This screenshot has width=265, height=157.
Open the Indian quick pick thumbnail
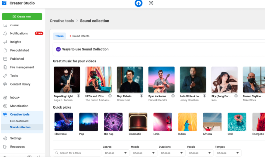(x=187, y=122)
